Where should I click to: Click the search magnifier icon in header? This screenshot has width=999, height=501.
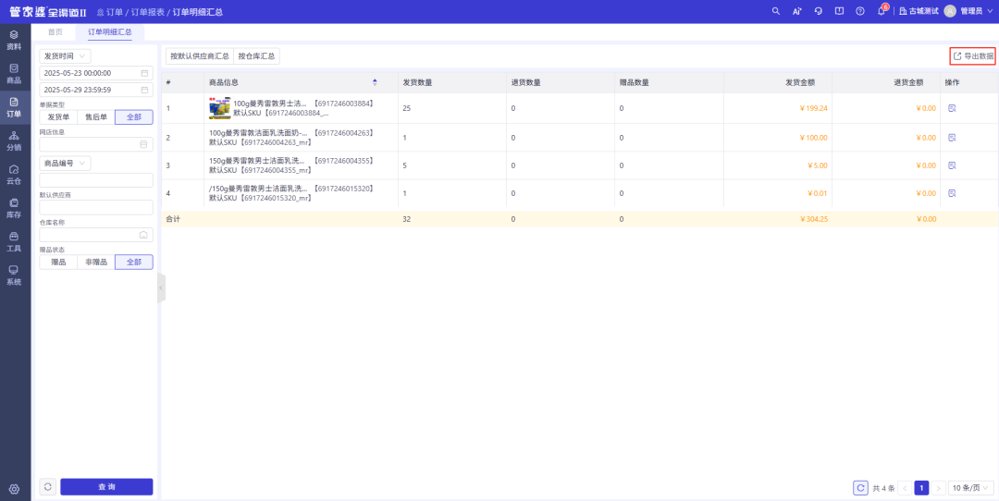pyautogui.click(x=776, y=11)
